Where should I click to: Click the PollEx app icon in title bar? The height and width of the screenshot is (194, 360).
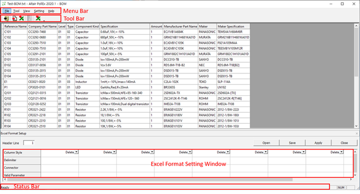tap(4, 4)
